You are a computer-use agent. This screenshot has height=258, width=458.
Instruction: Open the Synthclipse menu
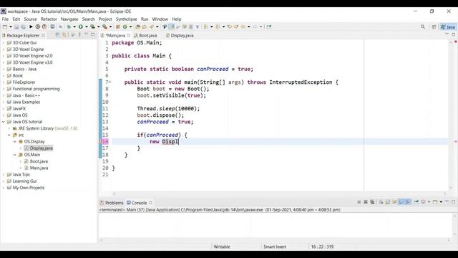click(126, 19)
